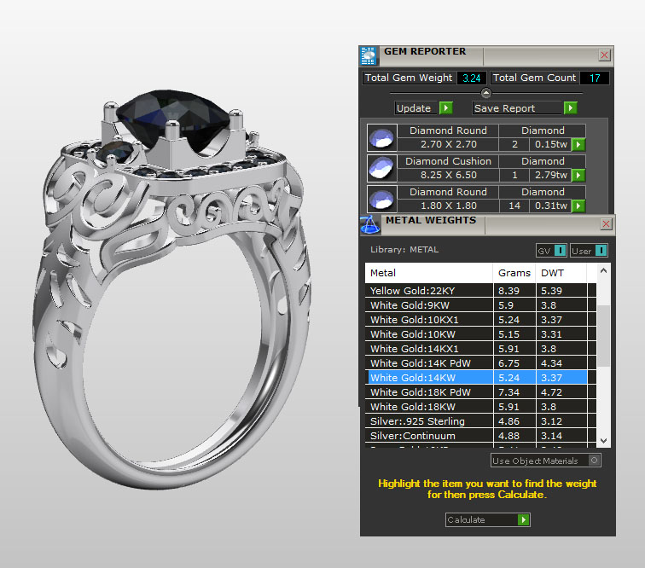Click the 1.80 X 1.80 size cell
645x568 pixels.
point(449,206)
